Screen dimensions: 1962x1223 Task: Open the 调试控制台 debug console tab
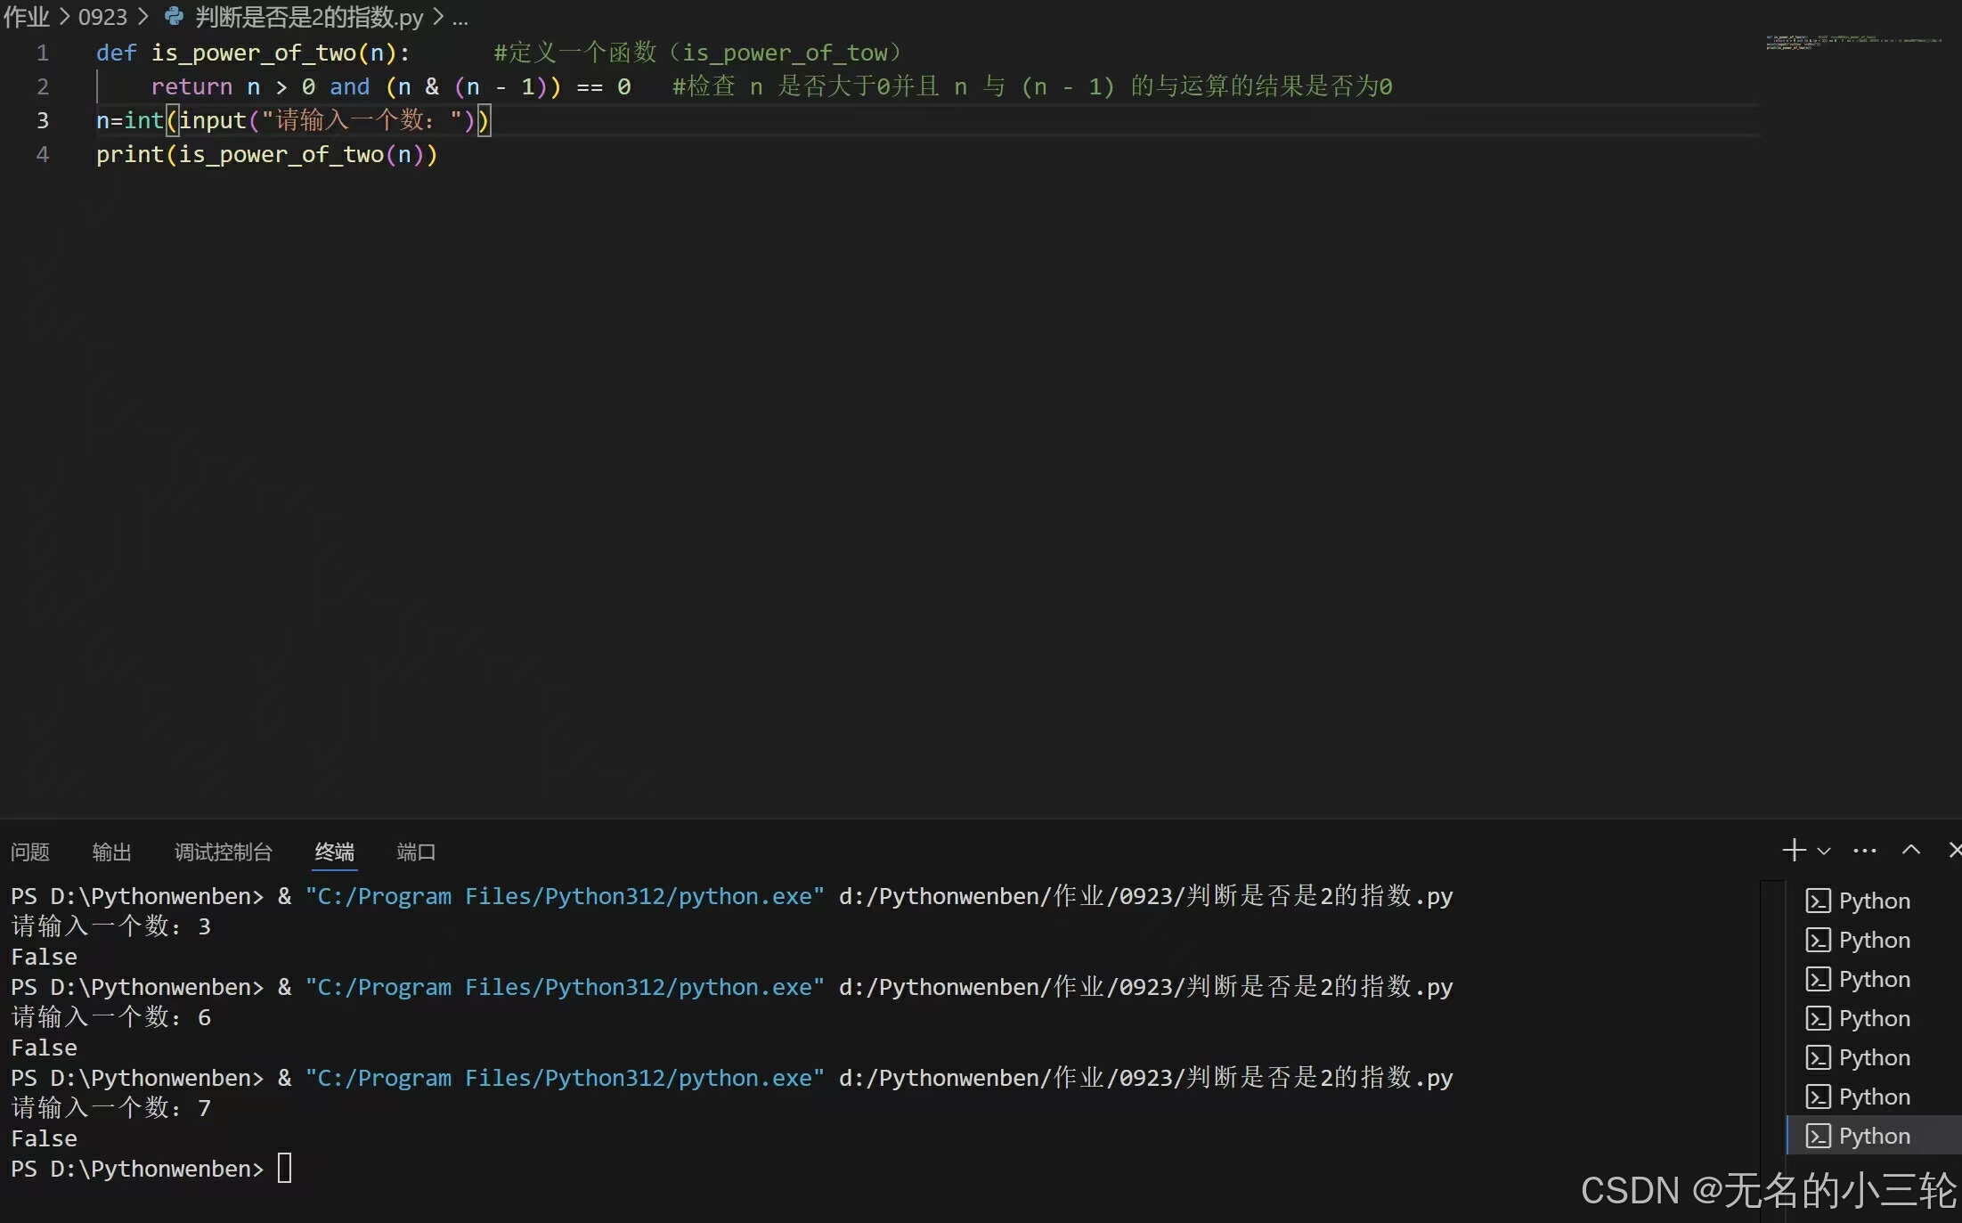(x=223, y=852)
